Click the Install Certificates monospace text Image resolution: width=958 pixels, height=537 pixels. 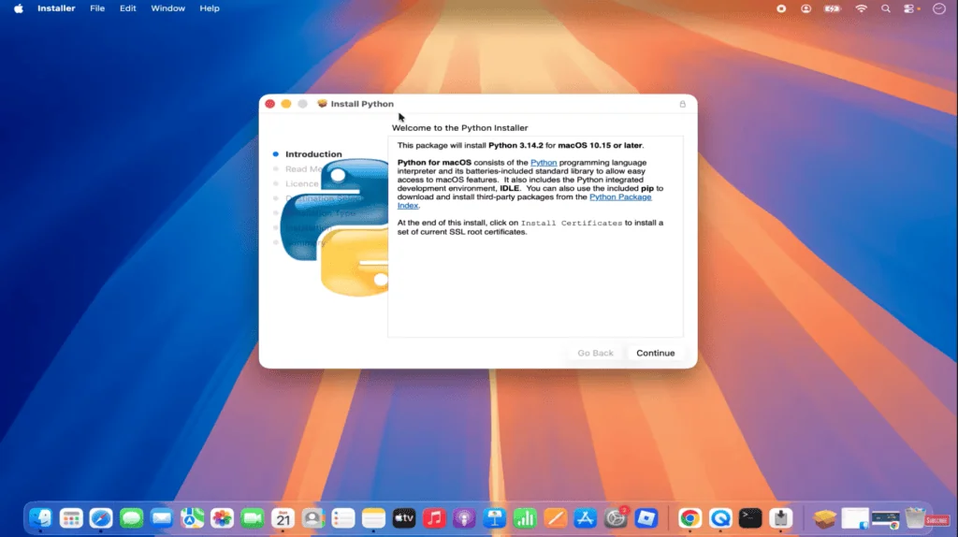click(572, 223)
